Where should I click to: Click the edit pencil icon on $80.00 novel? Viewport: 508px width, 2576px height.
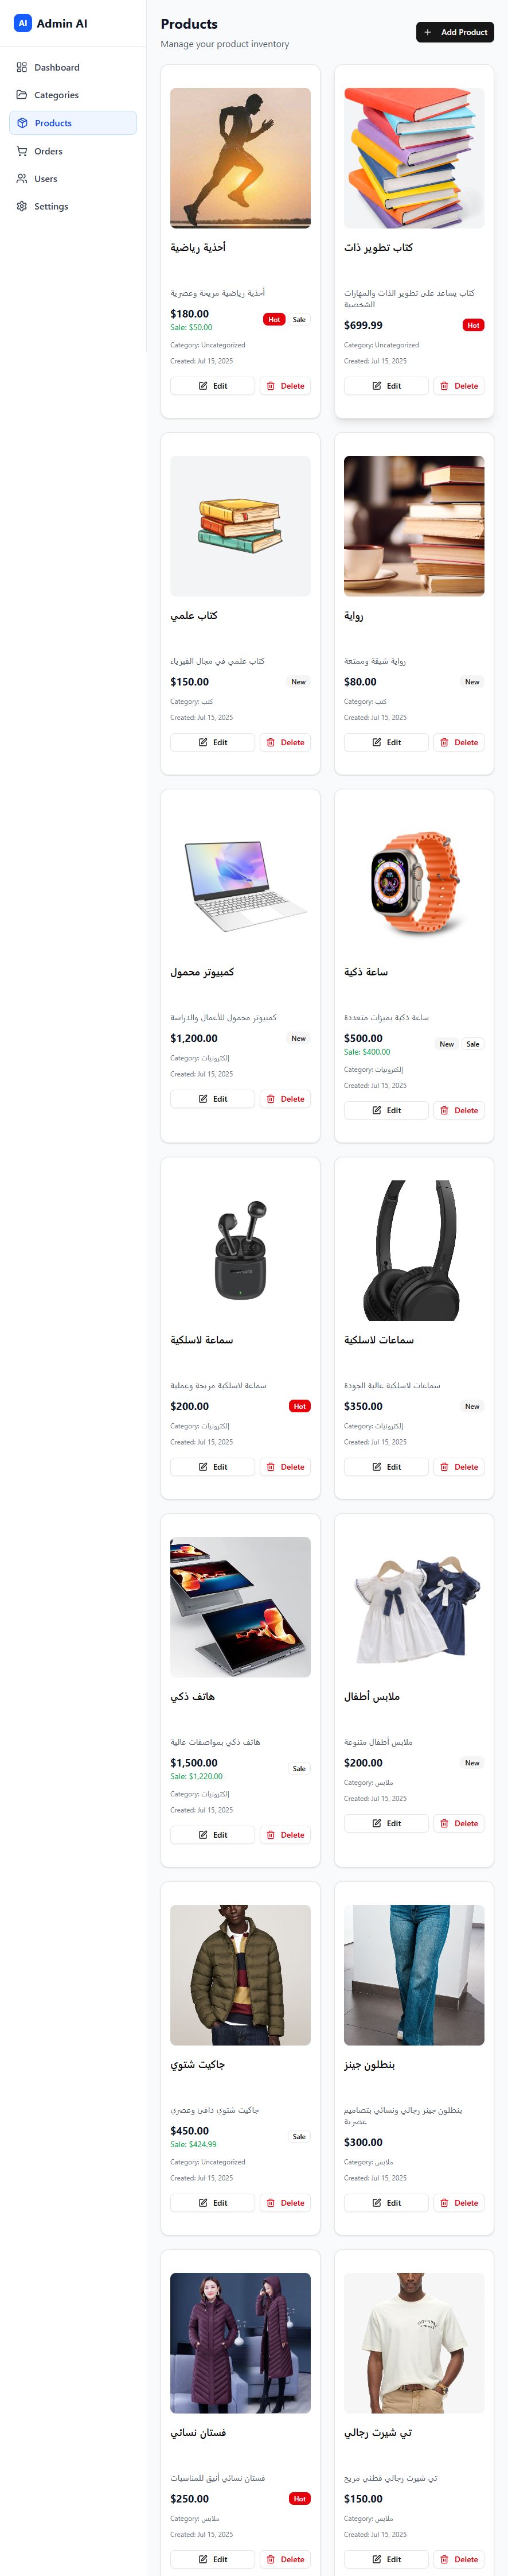pyautogui.click(x=376, y=742)
